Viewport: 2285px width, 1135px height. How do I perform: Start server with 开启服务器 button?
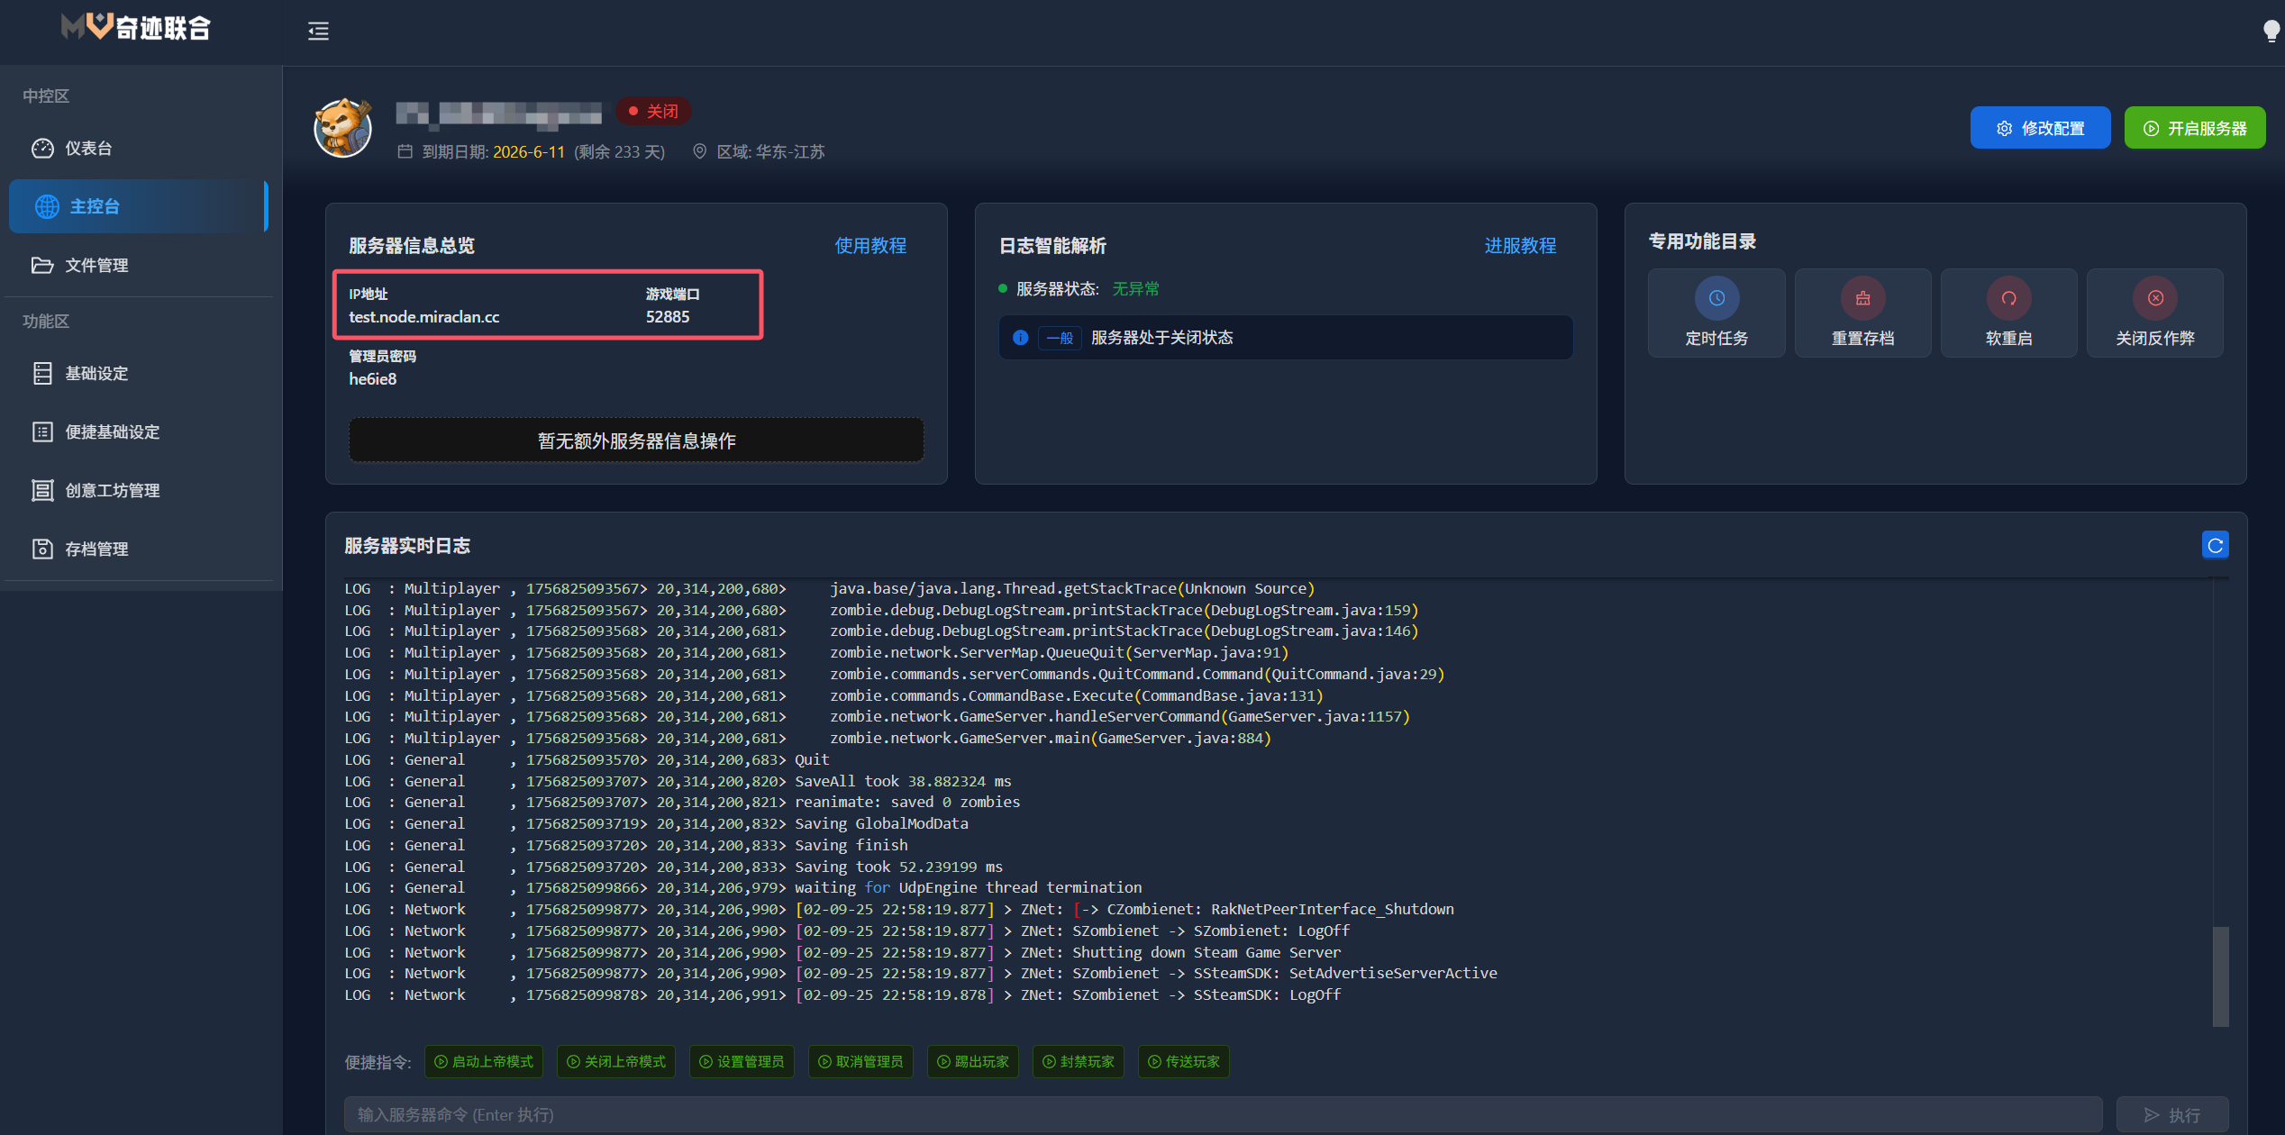coord(2194,128)
